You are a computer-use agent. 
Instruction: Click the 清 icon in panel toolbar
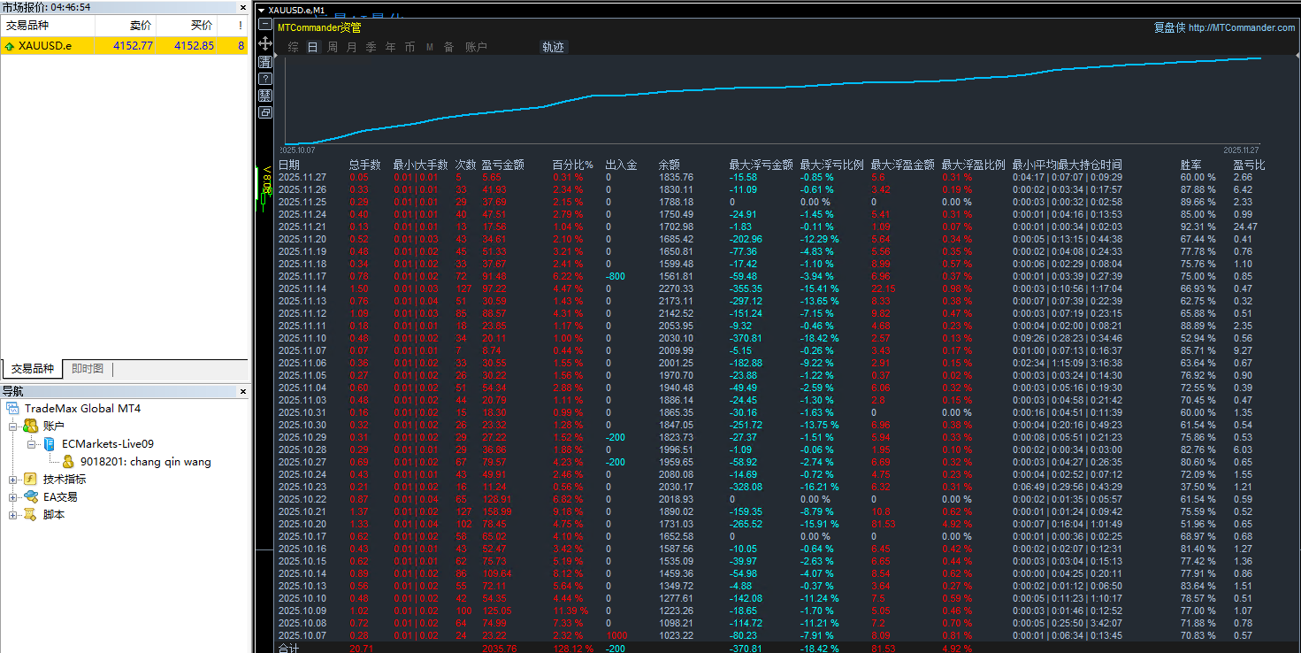click(x=265, y=62)
